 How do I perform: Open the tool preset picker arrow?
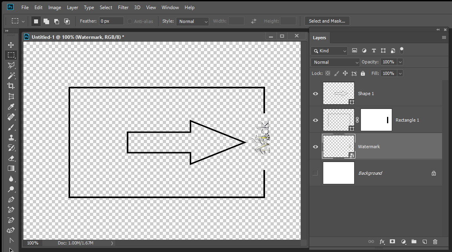23,21
